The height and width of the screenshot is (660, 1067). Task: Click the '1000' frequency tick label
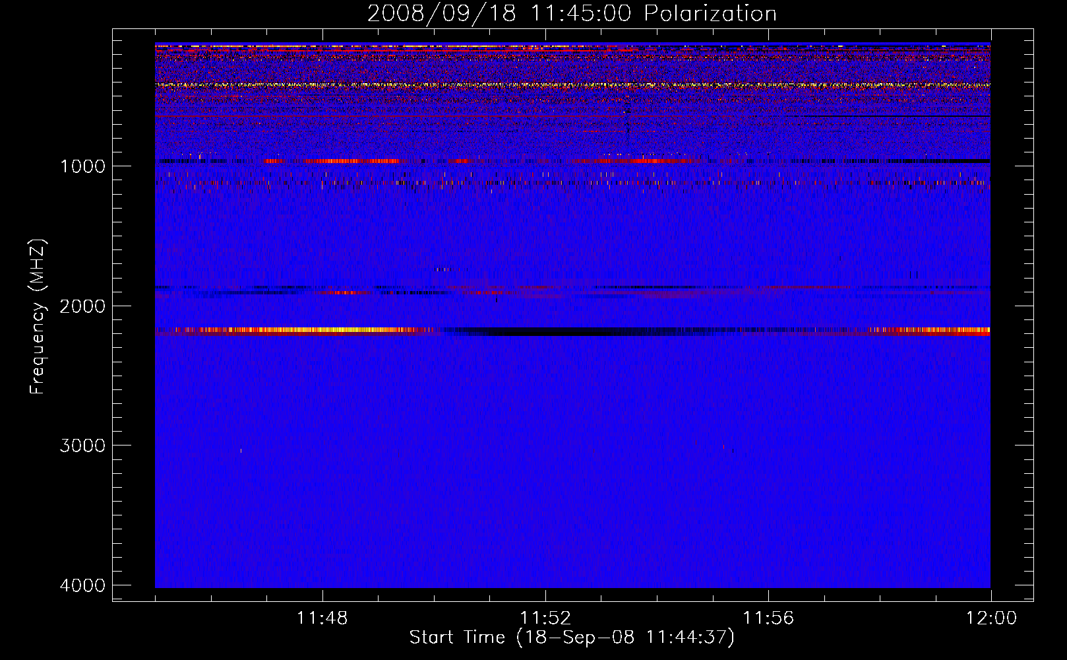pyautogui.click(x=83, y=166)
